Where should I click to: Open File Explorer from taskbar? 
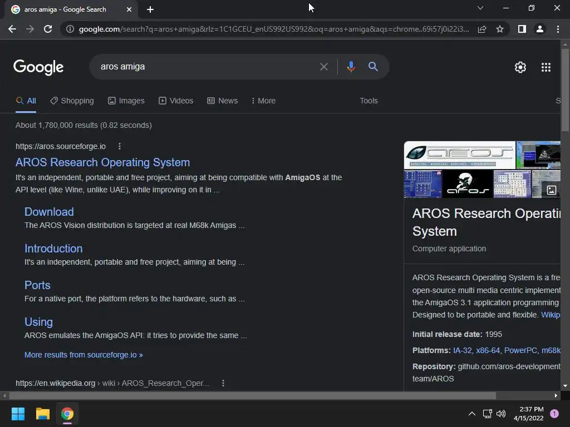[x=42, y=414]
